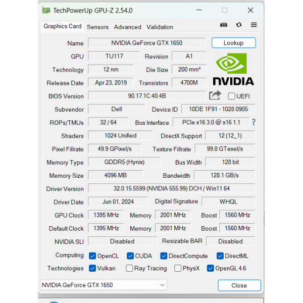Click the Default Clock row Boost 1560 MHz field

pos(237,228)
